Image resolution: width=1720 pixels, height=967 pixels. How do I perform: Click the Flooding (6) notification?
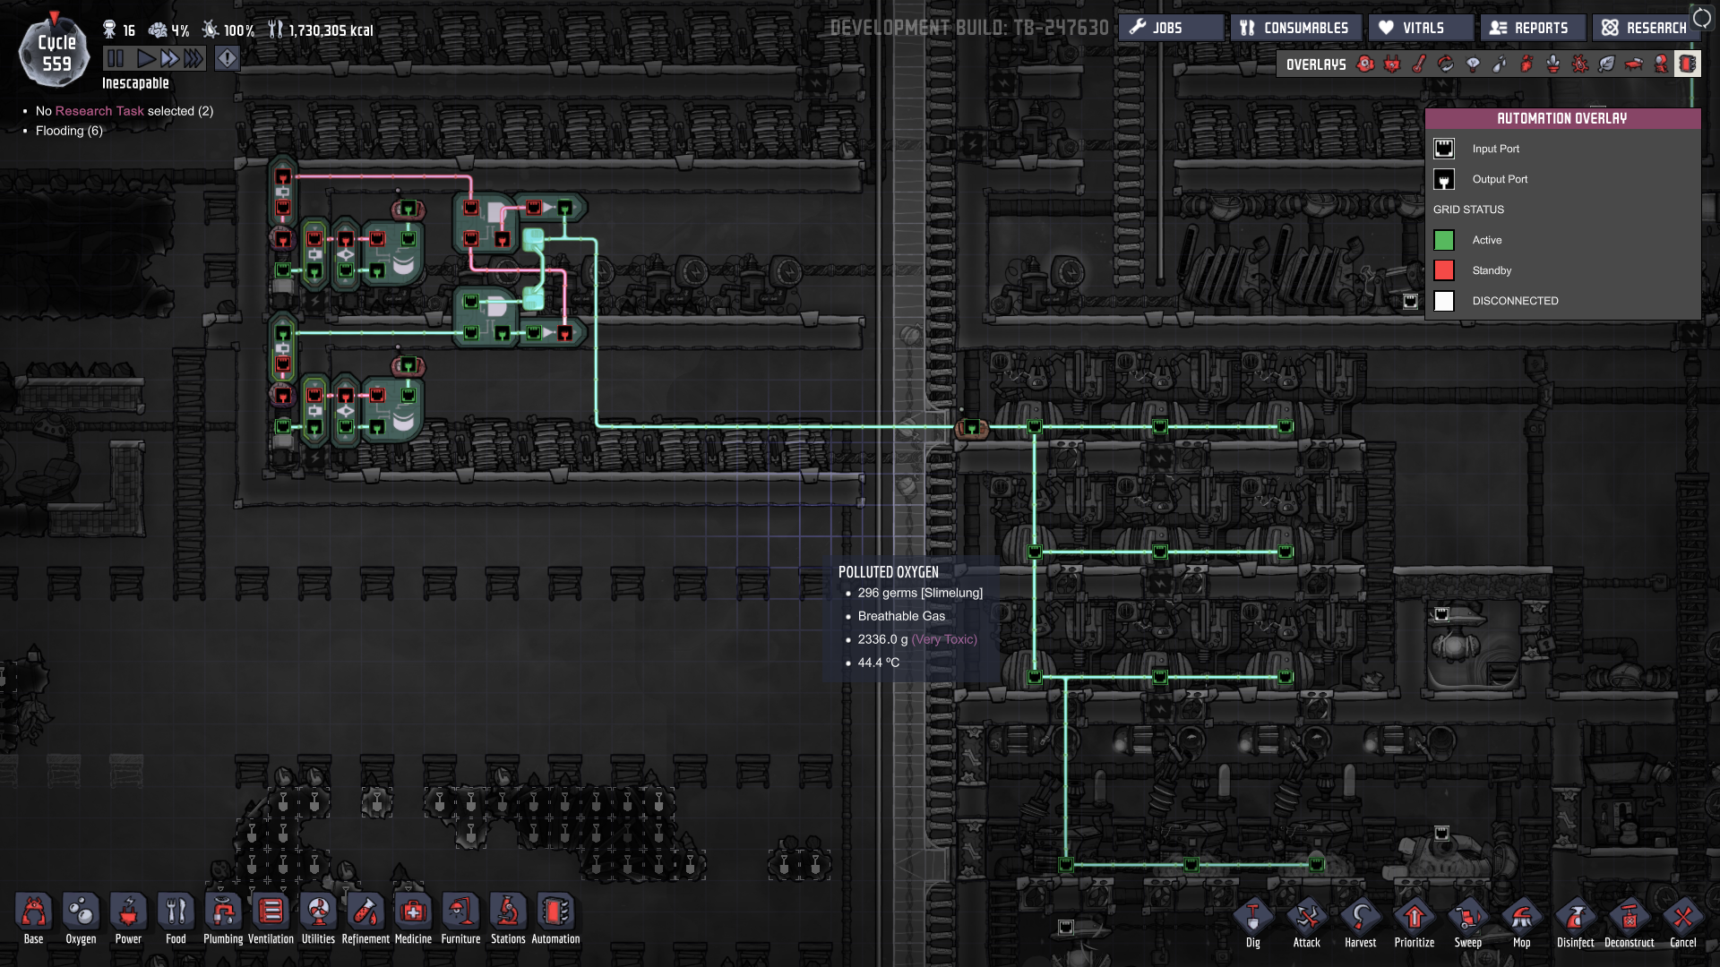69,131
